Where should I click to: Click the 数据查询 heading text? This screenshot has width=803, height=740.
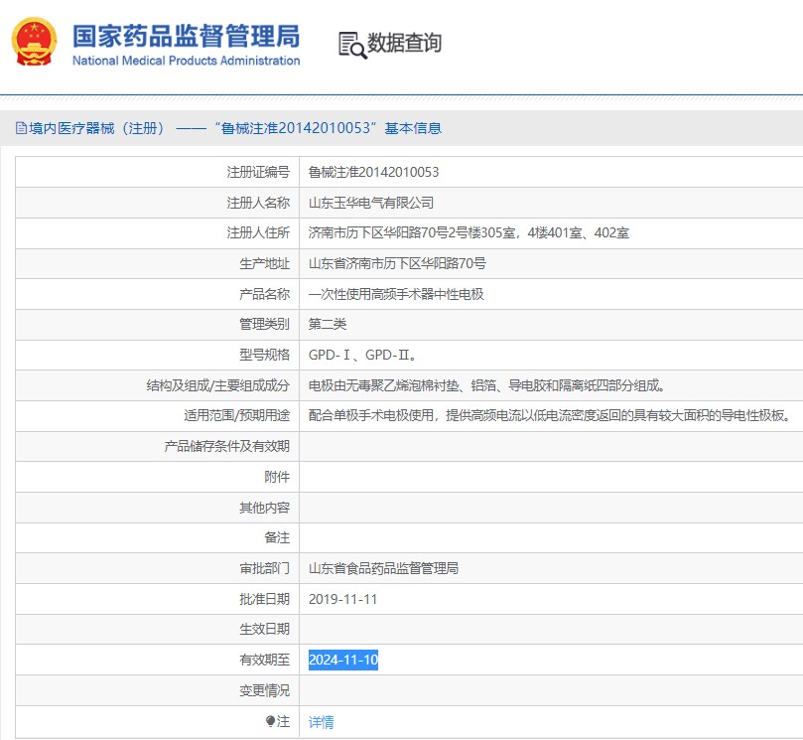404,43
